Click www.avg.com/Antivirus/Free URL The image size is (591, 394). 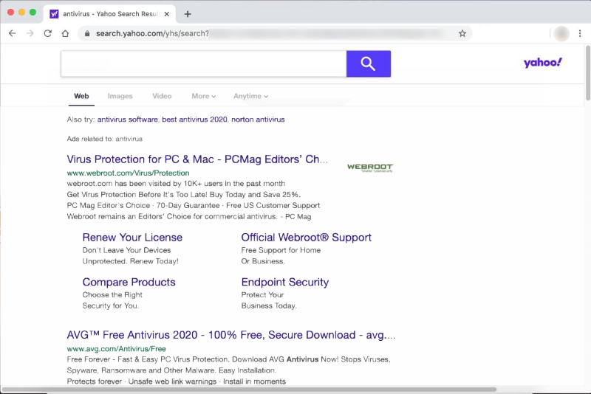coord(117,349)
